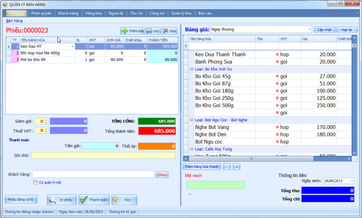The width and height of the screenshot is (362, 218).
Task: Click the 'Cập nhật' button
Action: [325, 29]
